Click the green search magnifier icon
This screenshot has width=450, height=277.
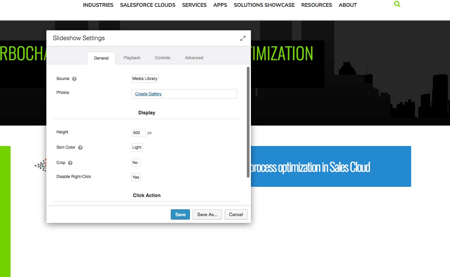[x=397, y=4]
